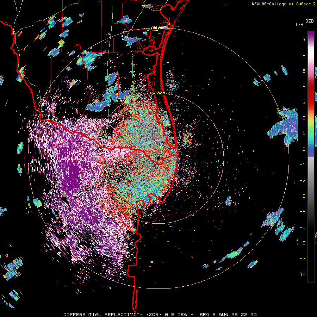
Task: Click the color scale label -3
Action: (303, 196)
